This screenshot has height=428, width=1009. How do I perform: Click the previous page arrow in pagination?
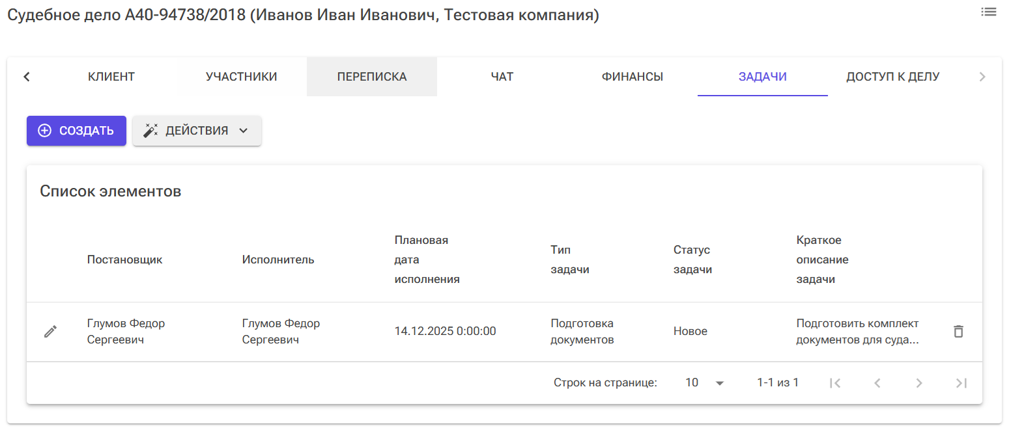(x=877, y=382)
